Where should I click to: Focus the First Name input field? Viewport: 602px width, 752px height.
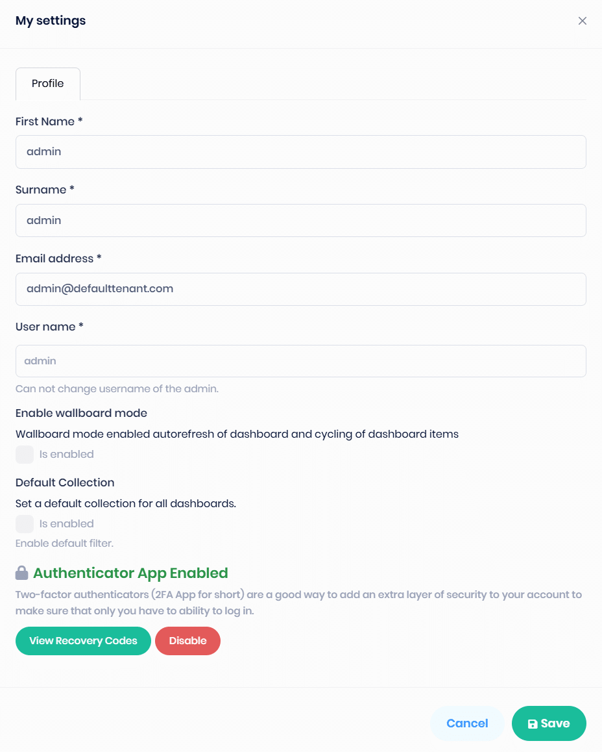coord(301,152)
